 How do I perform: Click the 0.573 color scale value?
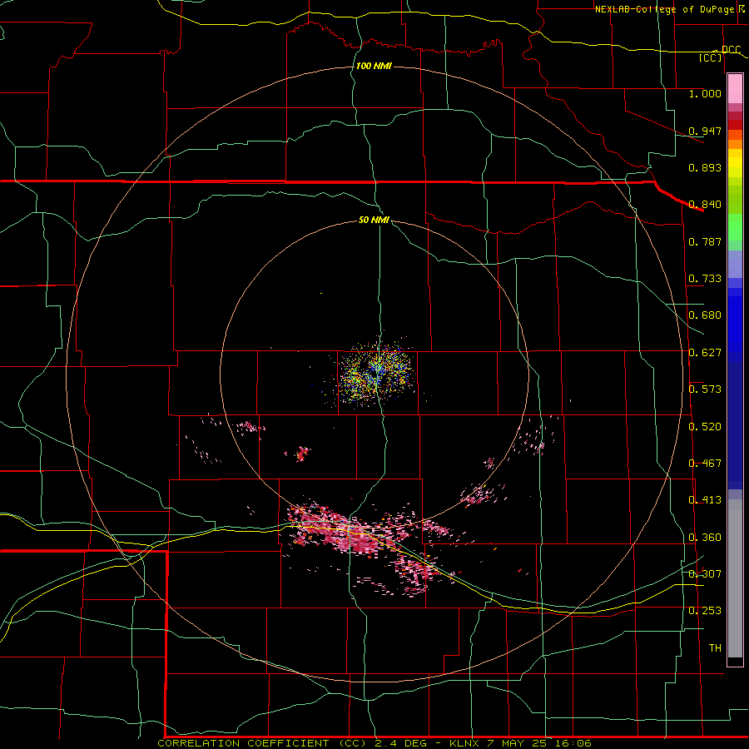pyautogui.click(x=705, y=389)
